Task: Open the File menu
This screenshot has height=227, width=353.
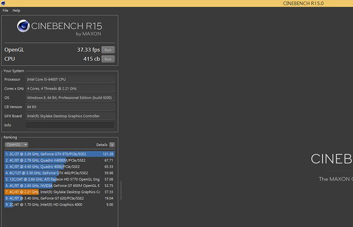Action: pyautogui.click(x=5, y=11)
